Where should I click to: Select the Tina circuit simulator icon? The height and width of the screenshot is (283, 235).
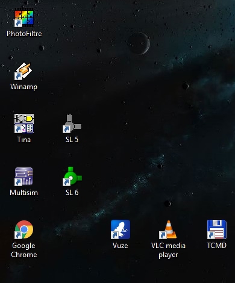[24, 123]
